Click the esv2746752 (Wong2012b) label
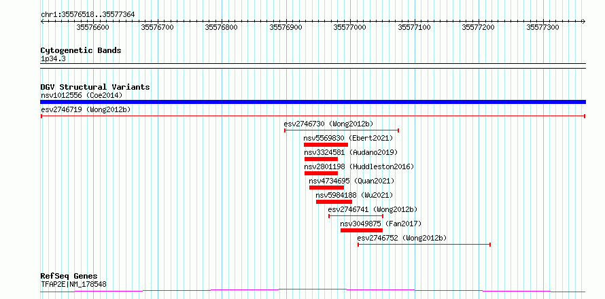Viewport: 605px width, 299px height. (402, 238)
